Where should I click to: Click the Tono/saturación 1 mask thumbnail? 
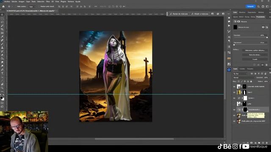245,109
